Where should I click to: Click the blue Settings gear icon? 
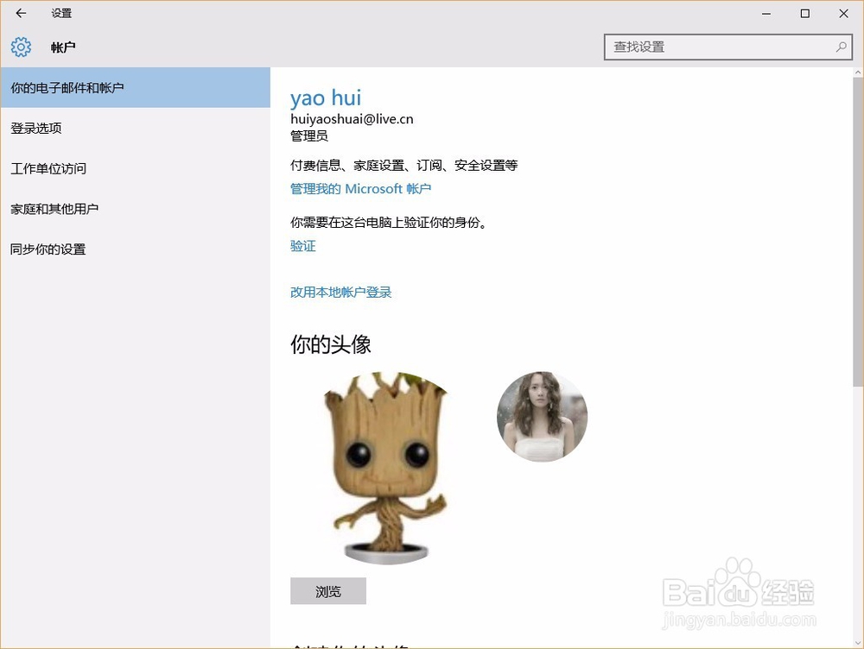click(20, 47)
